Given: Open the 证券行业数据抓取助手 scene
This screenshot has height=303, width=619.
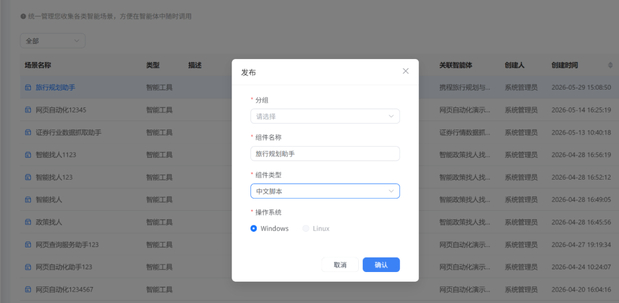Looking at the screenshot, I should [68, 133].
